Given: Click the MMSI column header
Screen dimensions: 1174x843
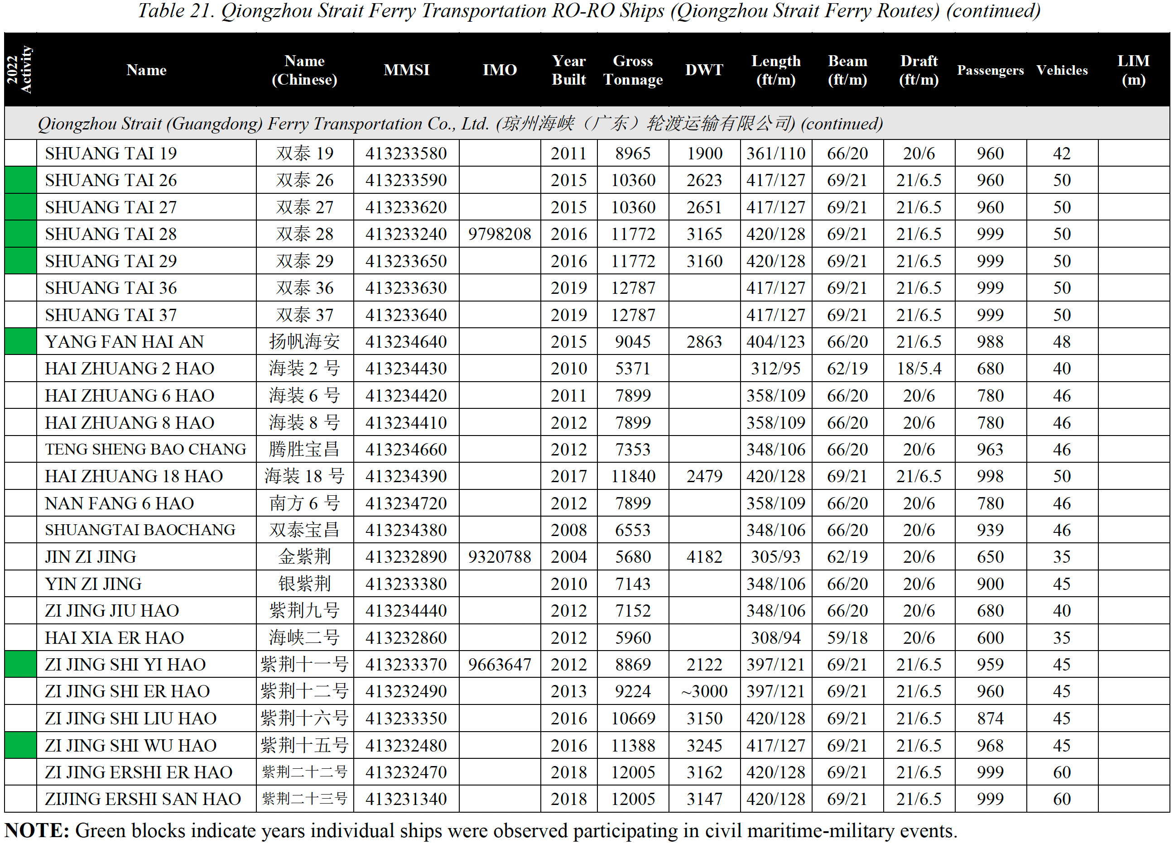Looking at the screenshot, I should click(406, 70).
